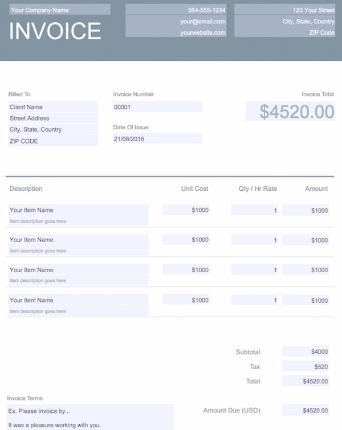Select the ZIP CODE field under Billed To
This screenshot has width=342, height=430.
[x=53, y=141]
